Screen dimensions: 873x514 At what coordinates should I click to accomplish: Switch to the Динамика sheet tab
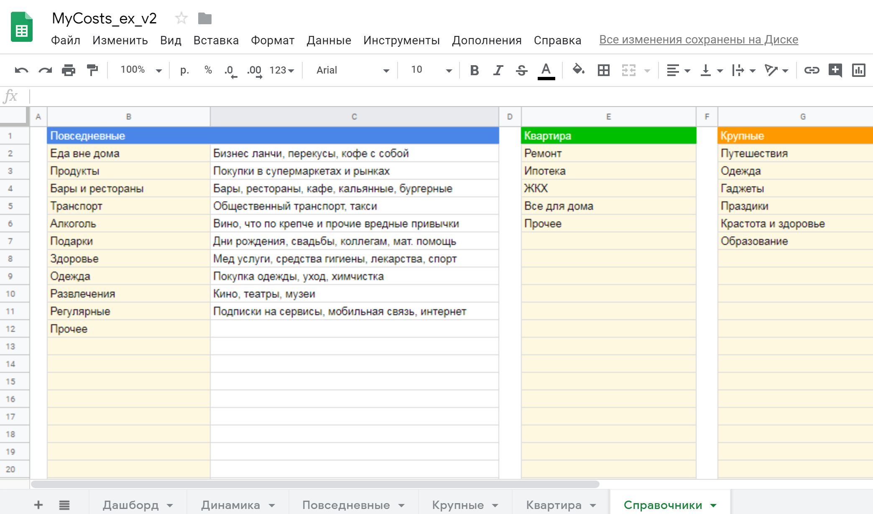point(230,505)
